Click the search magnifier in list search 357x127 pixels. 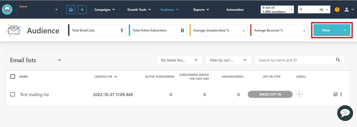(338, 60)
